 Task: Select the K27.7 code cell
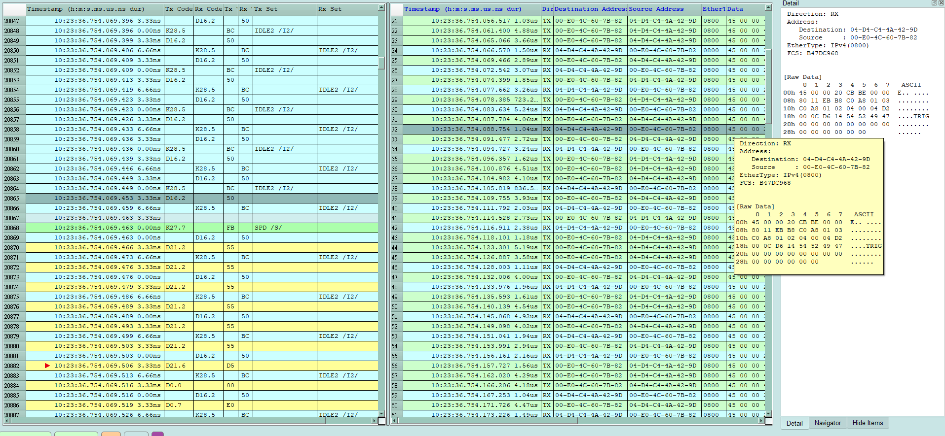[x=179, y=228]
